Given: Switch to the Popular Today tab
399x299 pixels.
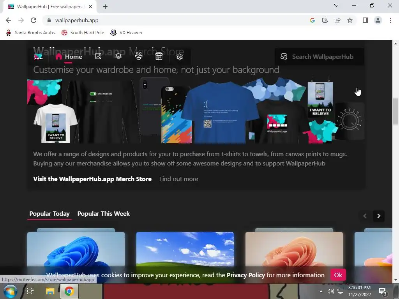Looking at the screenshot, I should tap(49, 214).
